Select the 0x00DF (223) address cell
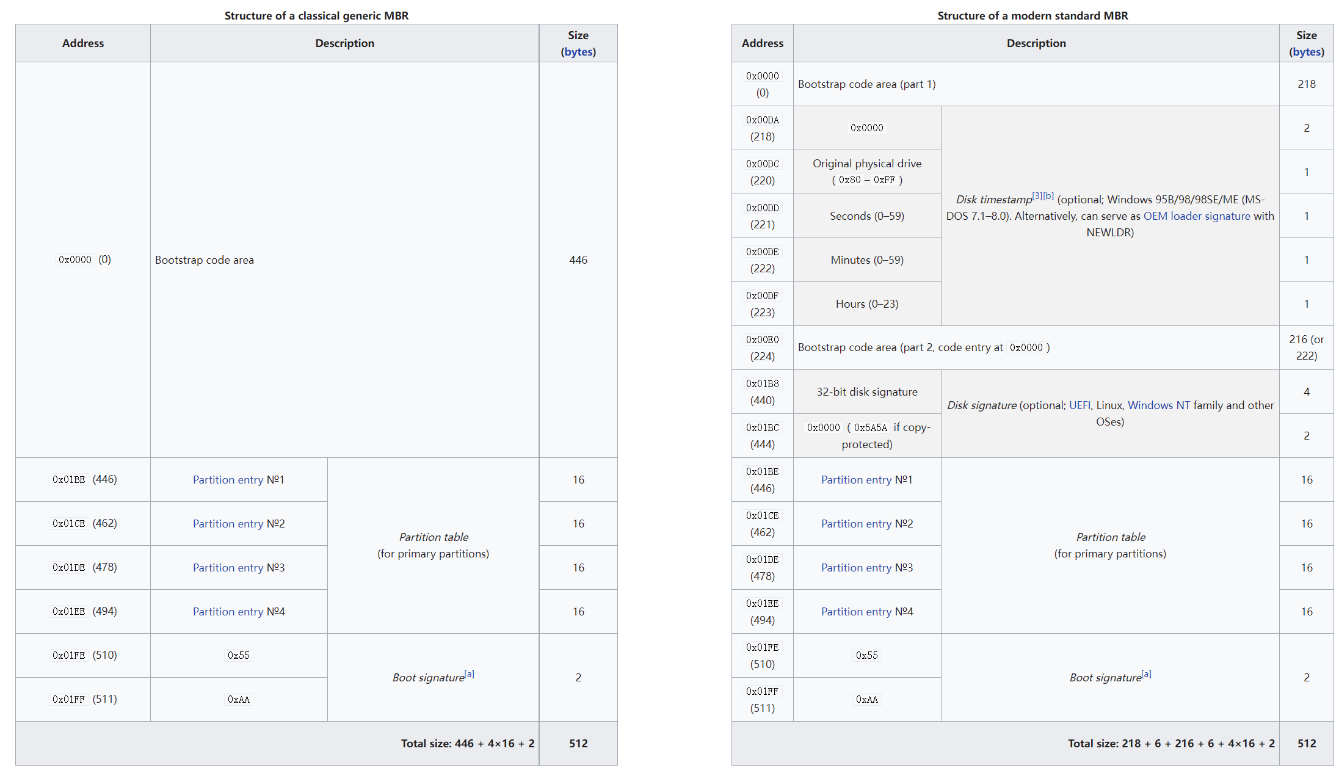Viewport: 1339px width, 776px height. [x=763, y=304]
